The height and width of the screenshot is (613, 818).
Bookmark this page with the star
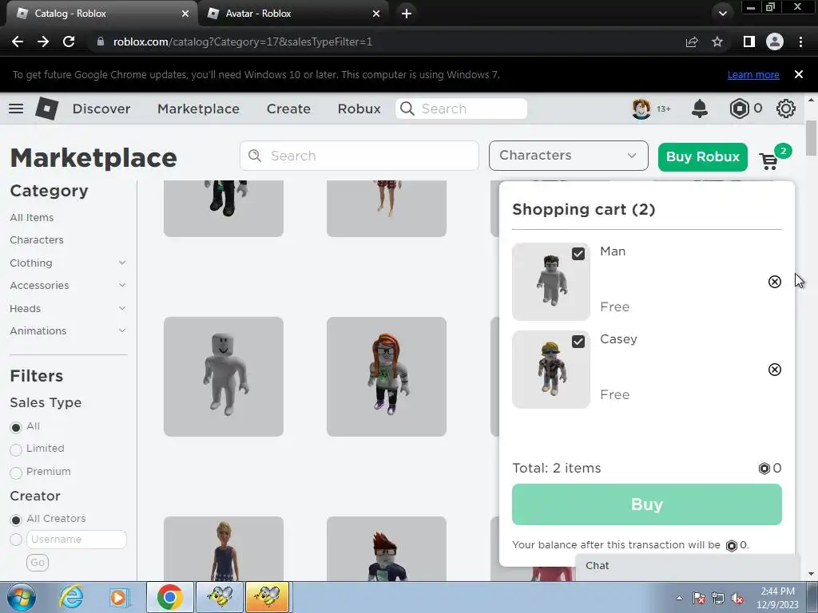718,42
